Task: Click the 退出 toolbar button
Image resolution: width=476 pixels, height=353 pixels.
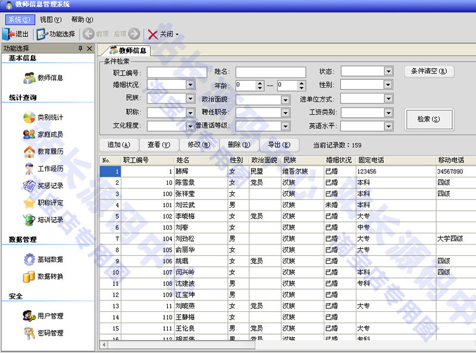Action: tap(16, 34)
